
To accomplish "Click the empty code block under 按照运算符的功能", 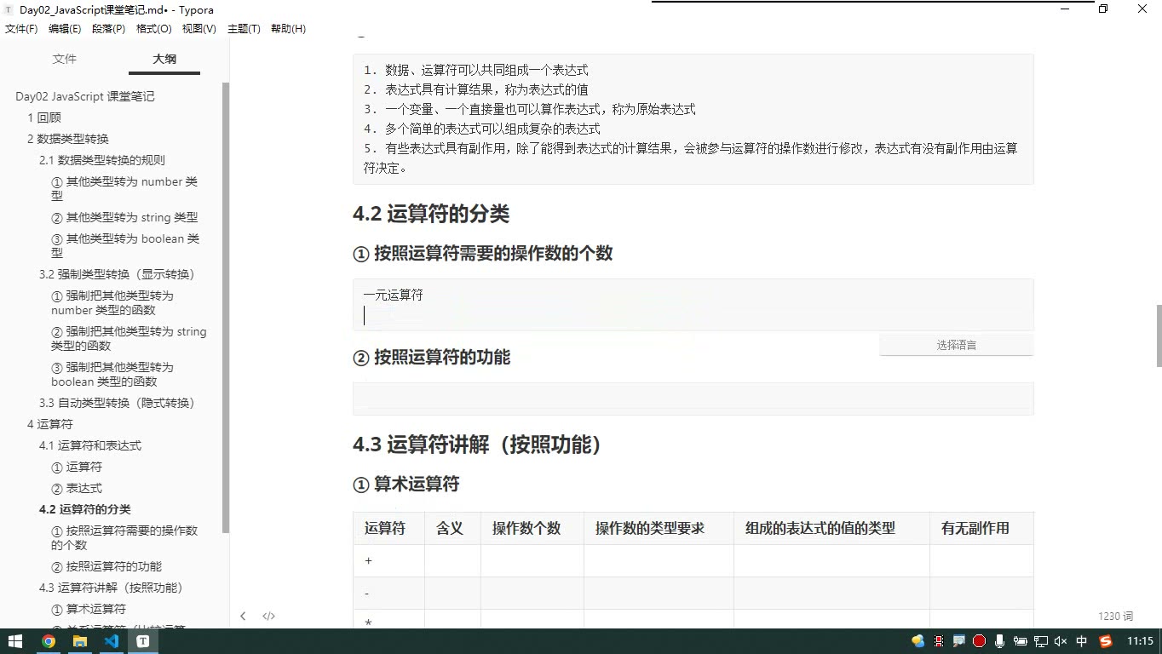I will (x=693, y=399).
